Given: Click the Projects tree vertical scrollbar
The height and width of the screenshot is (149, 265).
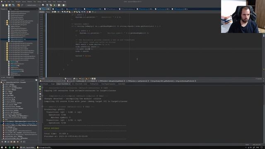Looking at the screenshot, I should [38, 39].
